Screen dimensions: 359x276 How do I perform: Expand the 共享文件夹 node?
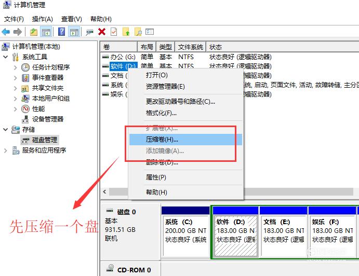[x=16, y=88]
